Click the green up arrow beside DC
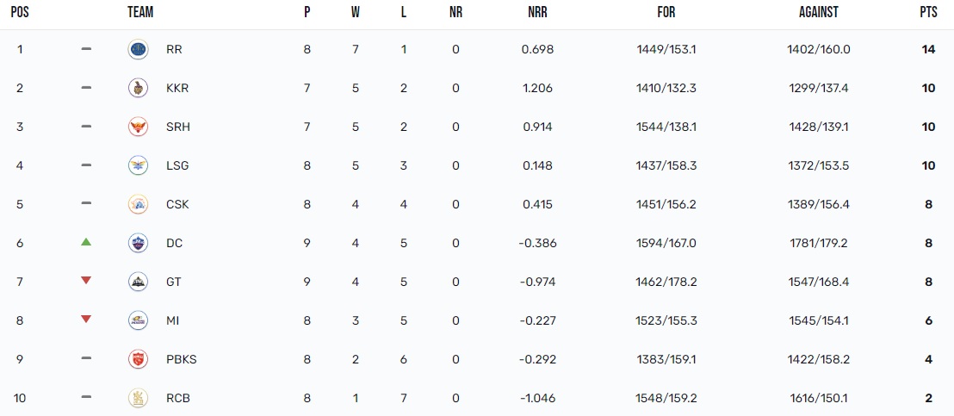This screenshot has width=954, height=416. pos(86,242)
